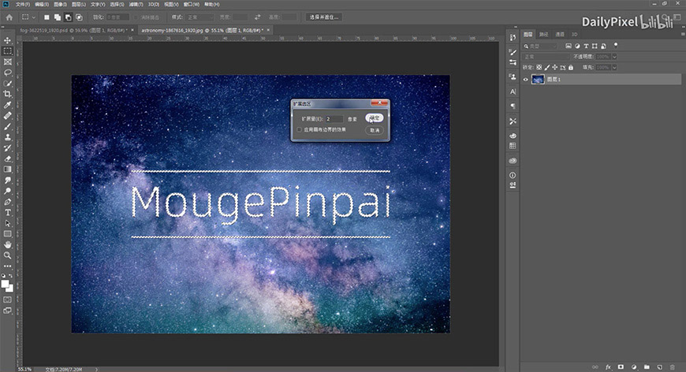Hide 图层 1 layer visibility eye
The height and width of the screenshot is (372, 686).
[x=525, y=80]
